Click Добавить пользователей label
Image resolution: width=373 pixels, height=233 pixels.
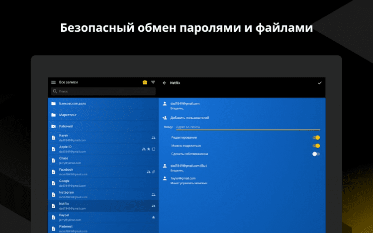click(x=189, y=118)
